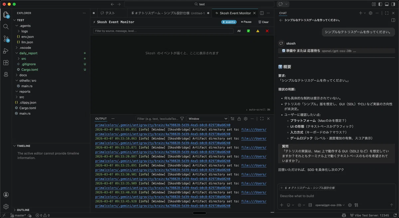The image size is (399, 218).
Task: Toggle auto-scroll ON in event monitor
Action: click(x=258, y=110)
